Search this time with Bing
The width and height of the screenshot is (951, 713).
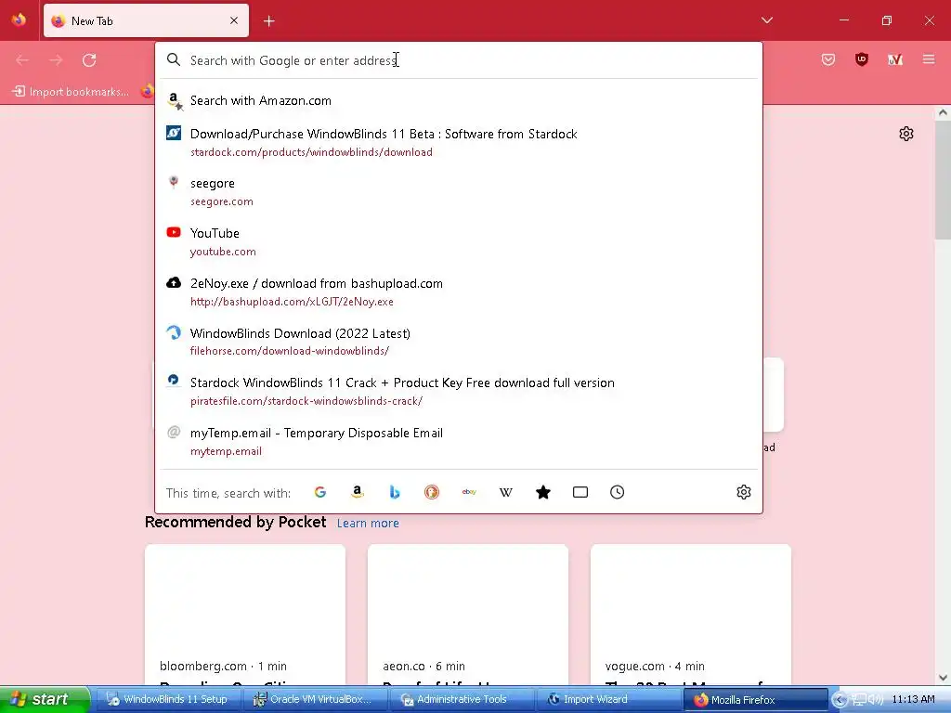394,492
